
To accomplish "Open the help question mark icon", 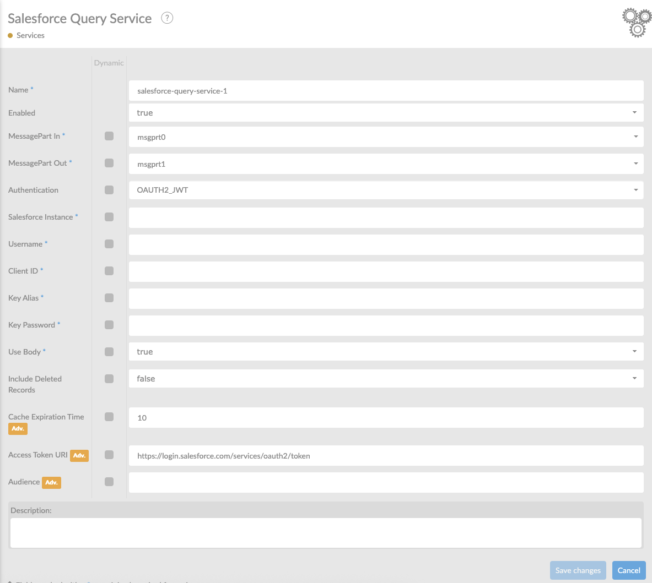I will point(167,18).
